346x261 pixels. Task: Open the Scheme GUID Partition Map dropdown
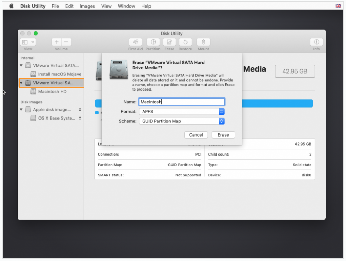[x=182, y=121]
